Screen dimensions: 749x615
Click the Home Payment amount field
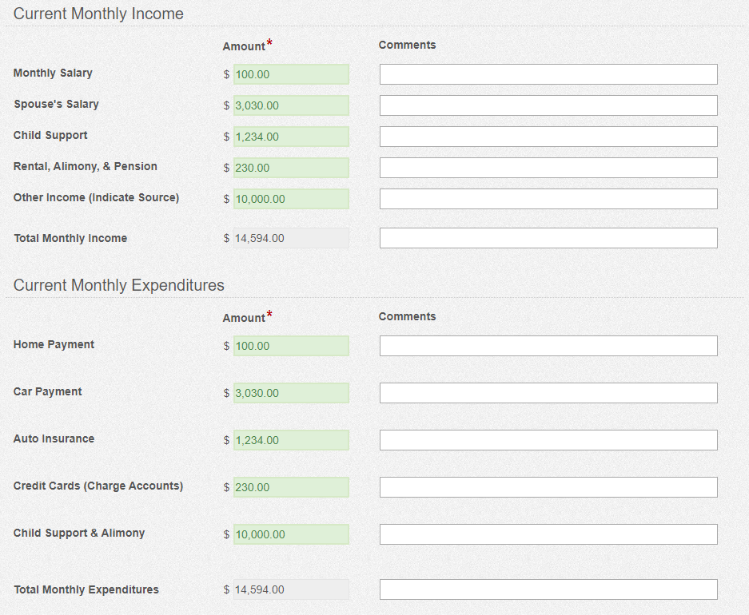pyautogui.click(x=291, y=346)
